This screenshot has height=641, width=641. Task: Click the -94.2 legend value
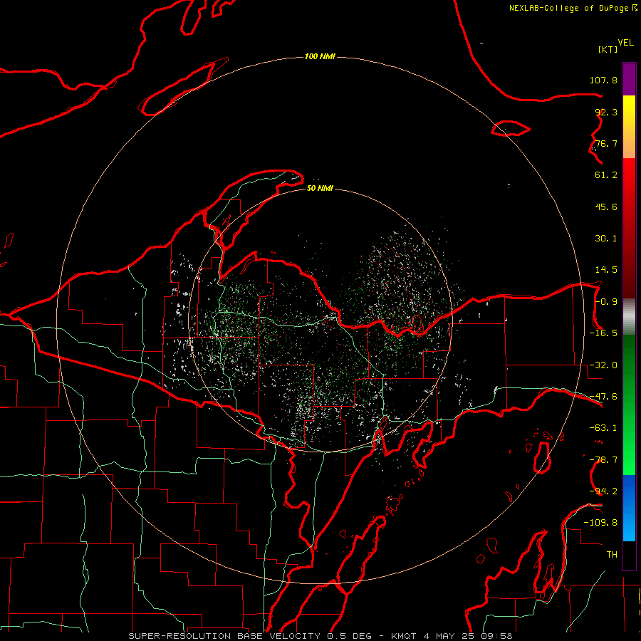point(603,491)
